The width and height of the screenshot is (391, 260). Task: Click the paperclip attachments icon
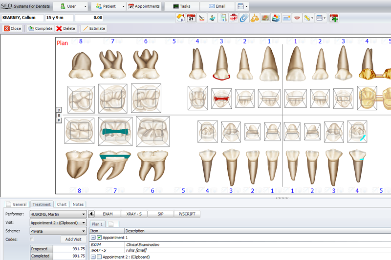(244, 18)
